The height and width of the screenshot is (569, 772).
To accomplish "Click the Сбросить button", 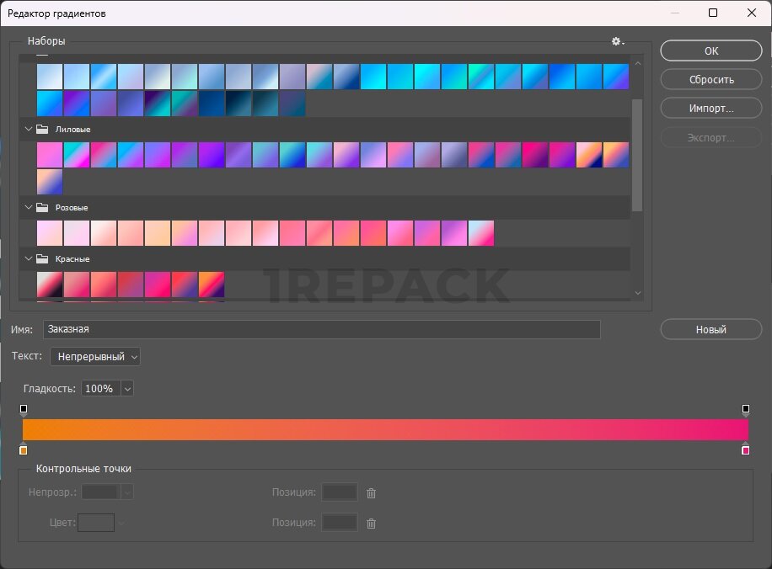I will pos(711,80).
